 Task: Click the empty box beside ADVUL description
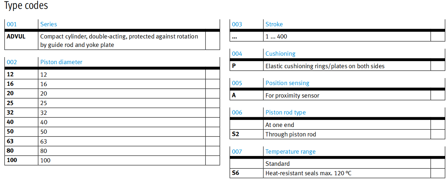pyautogui.click(x=213, y=41)
